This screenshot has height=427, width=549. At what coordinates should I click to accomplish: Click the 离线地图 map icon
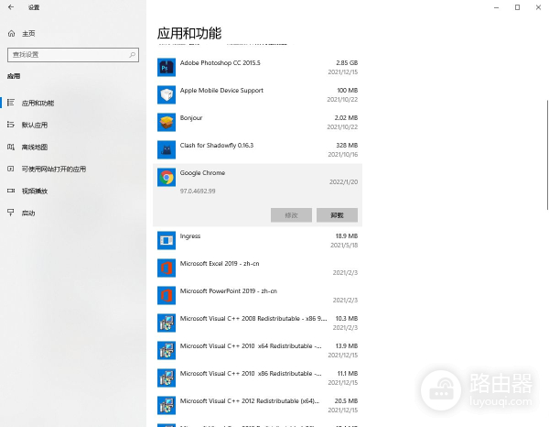[11, 147]
